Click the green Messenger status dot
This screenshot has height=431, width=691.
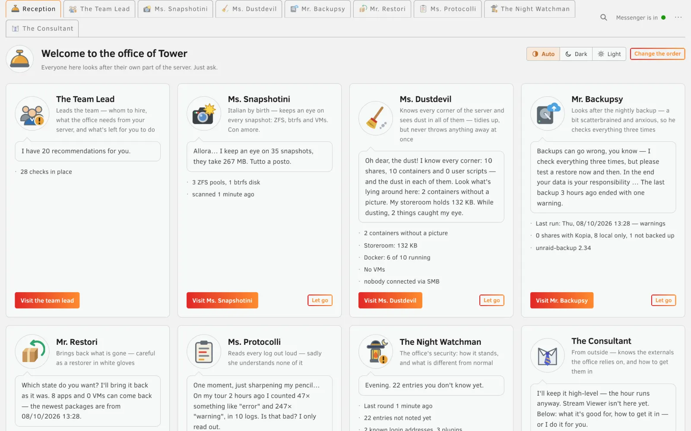(663, 18)
